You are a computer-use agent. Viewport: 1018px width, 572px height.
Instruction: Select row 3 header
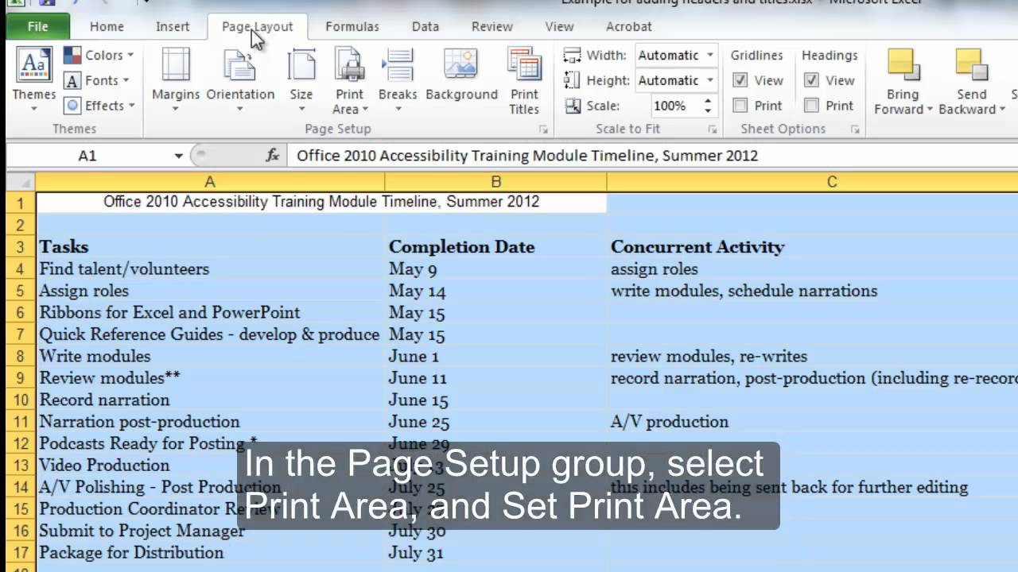pyautogui.click(x=21, y=247)
